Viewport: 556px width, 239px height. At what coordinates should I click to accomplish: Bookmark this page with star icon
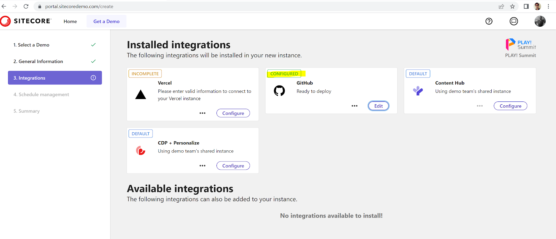(x=512, y=6)
